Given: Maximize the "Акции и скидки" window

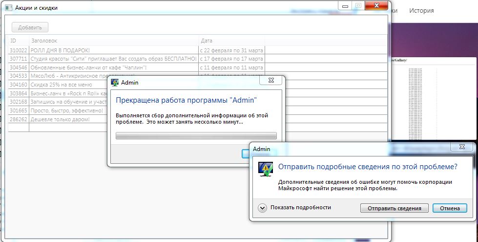Looking at the screenshot, I should pyautogui.click(x=358, y=5).
